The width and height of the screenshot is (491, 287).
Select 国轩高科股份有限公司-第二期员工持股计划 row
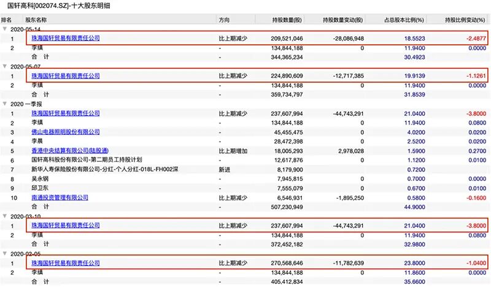point(87,160)
